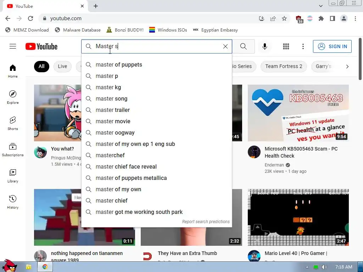Submit search with the magnifier button
This screenshot has width=363, height=272.
click(x=243, y=46)
